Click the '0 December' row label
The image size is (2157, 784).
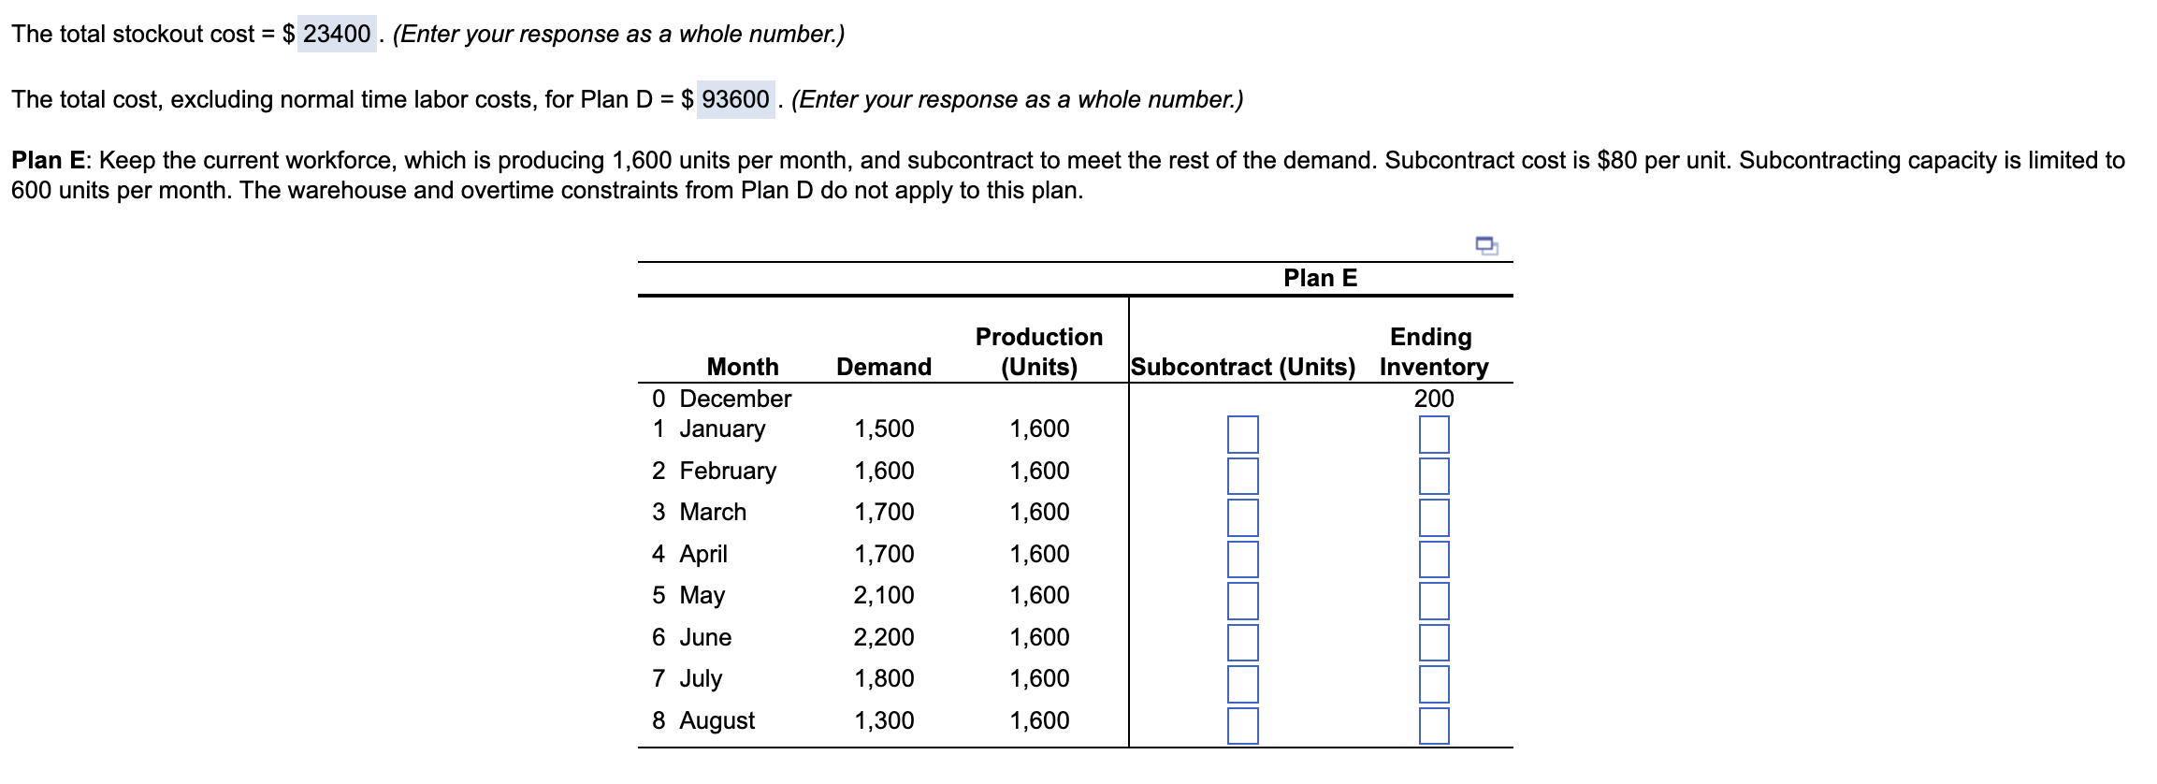coord(721,399)
